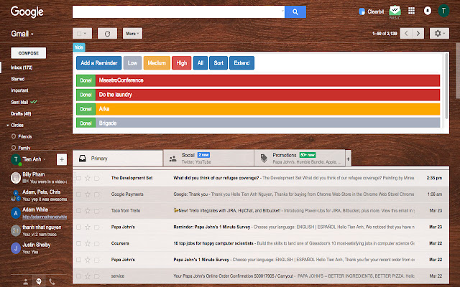460x287 pixels.
Task: Open the Hangouts conversations icon
Action: (38, 281)
